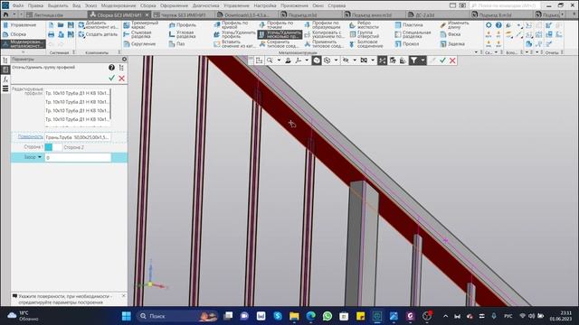
Task: Select the Пластина tool
Action: click(x=409, y=25)
